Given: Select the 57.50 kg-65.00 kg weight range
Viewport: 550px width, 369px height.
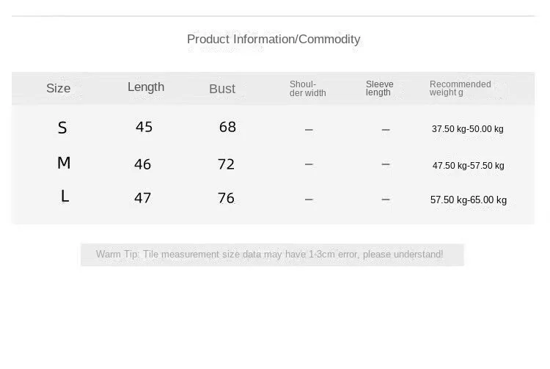Looking at the screenshot, I should 468,200.
